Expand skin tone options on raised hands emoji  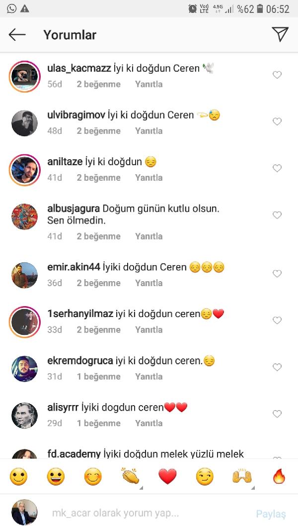click(253, 488)
